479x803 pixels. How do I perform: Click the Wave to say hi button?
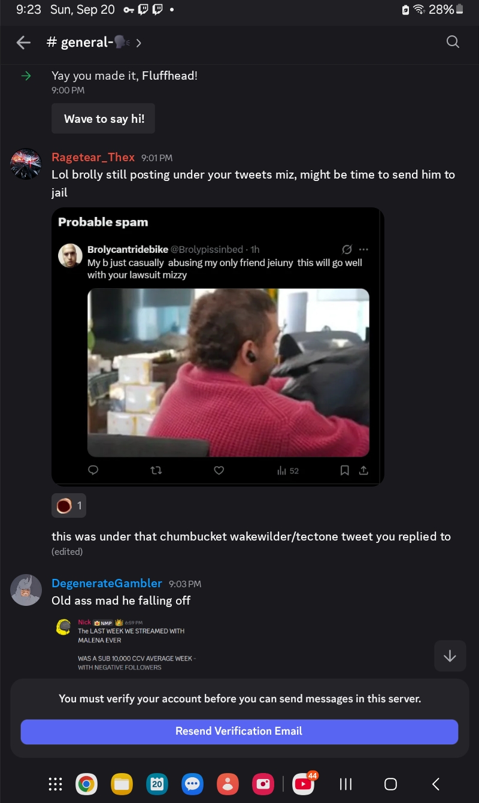(x=104, y=119)
